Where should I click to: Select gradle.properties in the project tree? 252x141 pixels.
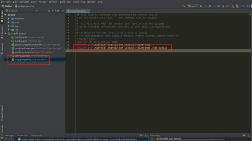click(x=24, y=52)
